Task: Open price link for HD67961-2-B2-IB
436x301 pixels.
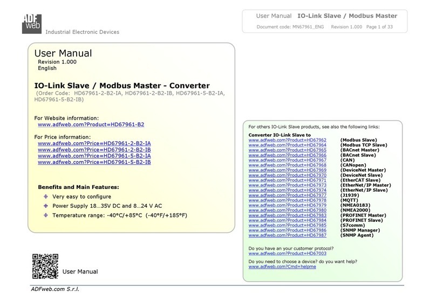Action: [94, 150]
